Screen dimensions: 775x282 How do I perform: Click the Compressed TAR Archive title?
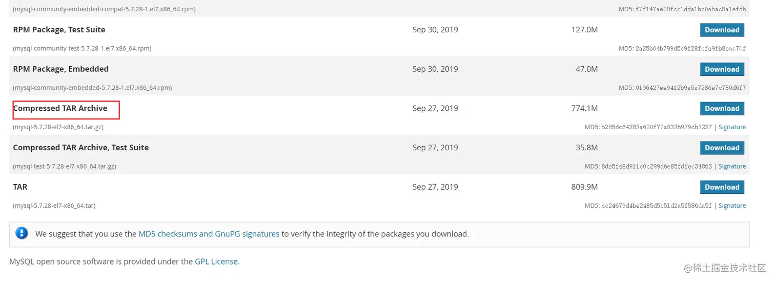pyautogui.click(x=60, y=108)
